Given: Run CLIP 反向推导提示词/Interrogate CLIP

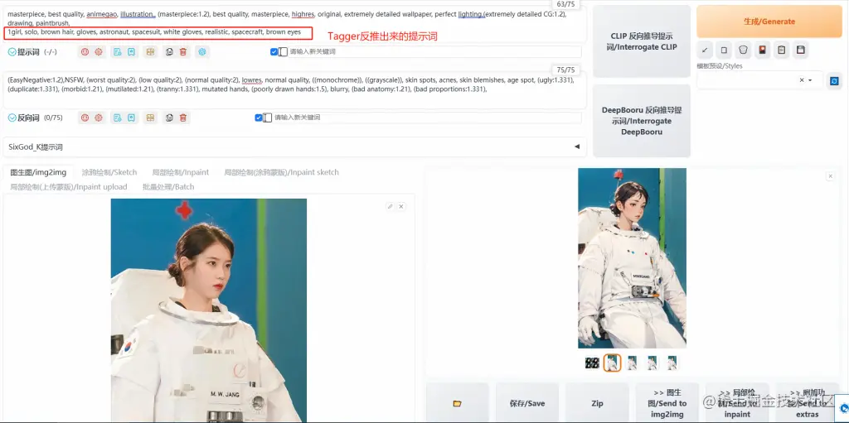Looking at the screenshot, I should [641, 41].
